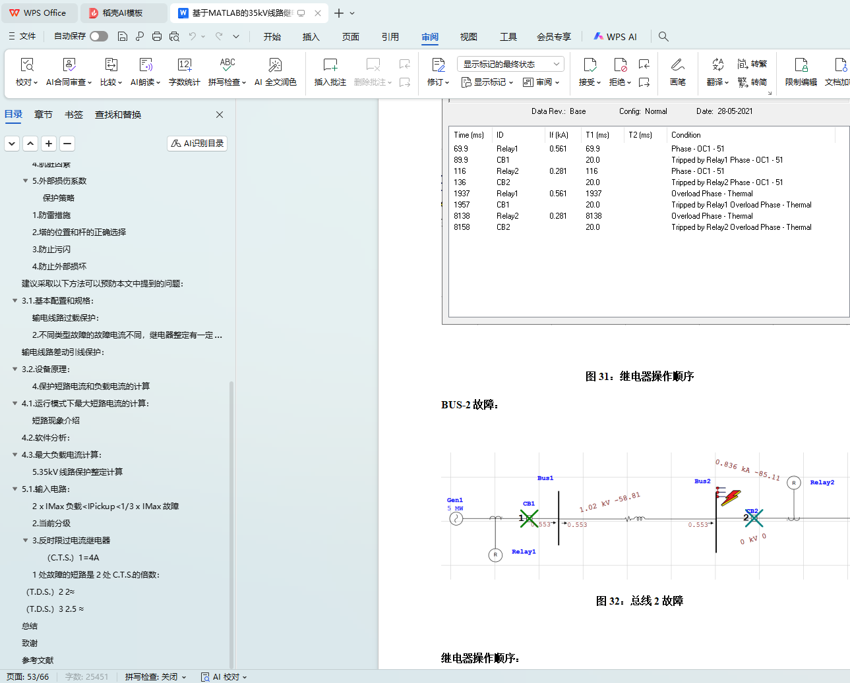This screenshot has height=683, width=850.
Task: Collapse the 3.2.设备原理 outline section
Action: [15, 369]
